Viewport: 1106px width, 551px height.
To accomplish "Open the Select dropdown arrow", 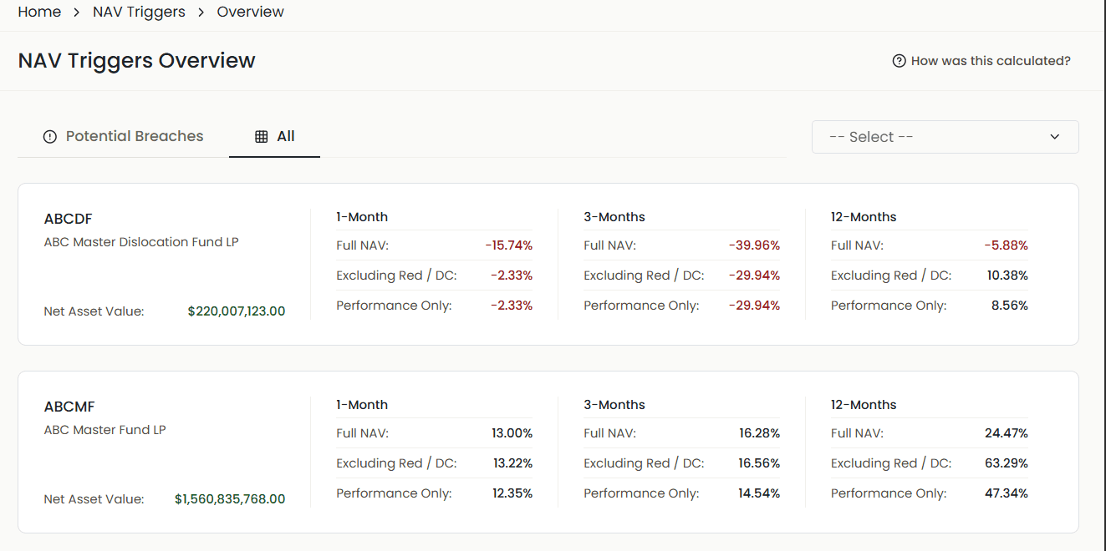I will (x=1055, y=137).
